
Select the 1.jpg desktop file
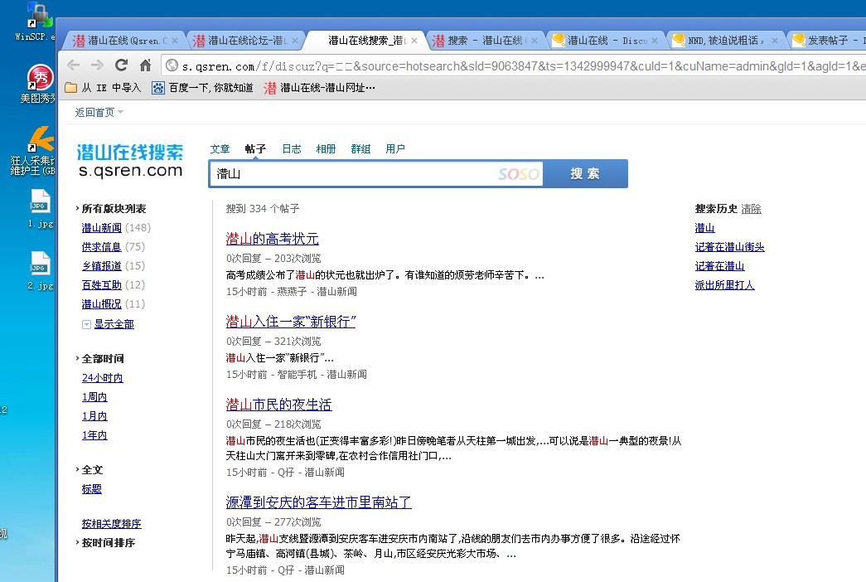point(41,208)
